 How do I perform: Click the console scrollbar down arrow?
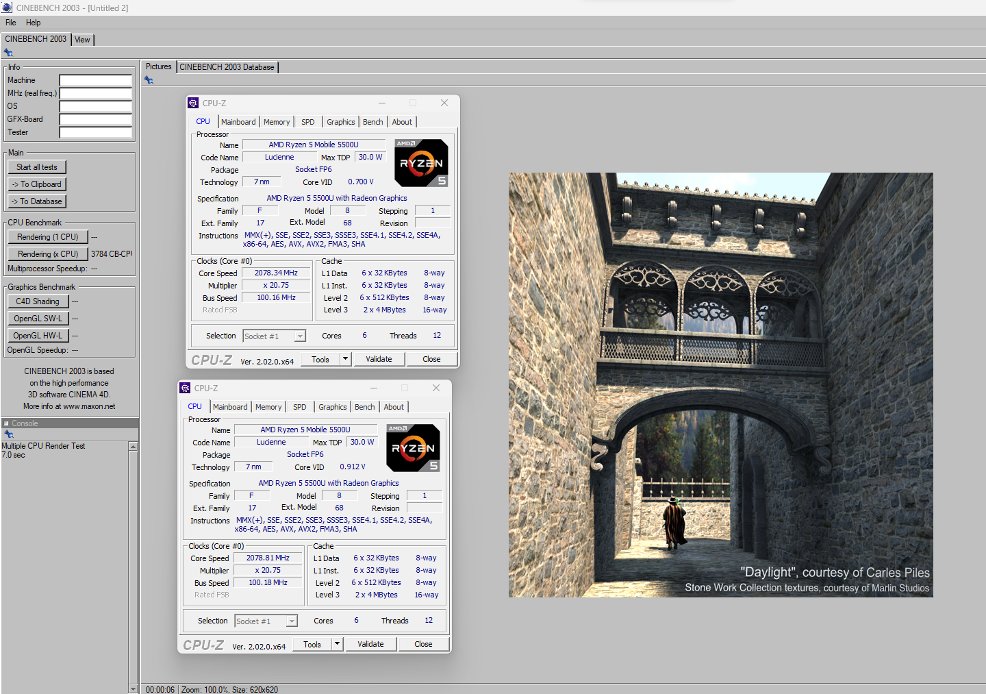(133, 689)
